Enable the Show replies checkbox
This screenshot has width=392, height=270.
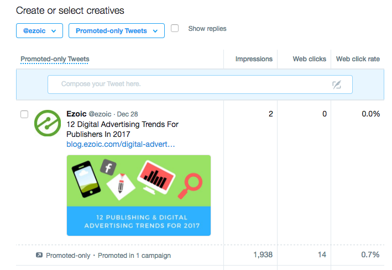(x=175, y=29)
